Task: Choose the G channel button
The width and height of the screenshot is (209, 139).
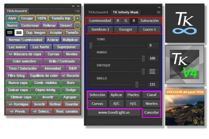Action: point(126,21)
